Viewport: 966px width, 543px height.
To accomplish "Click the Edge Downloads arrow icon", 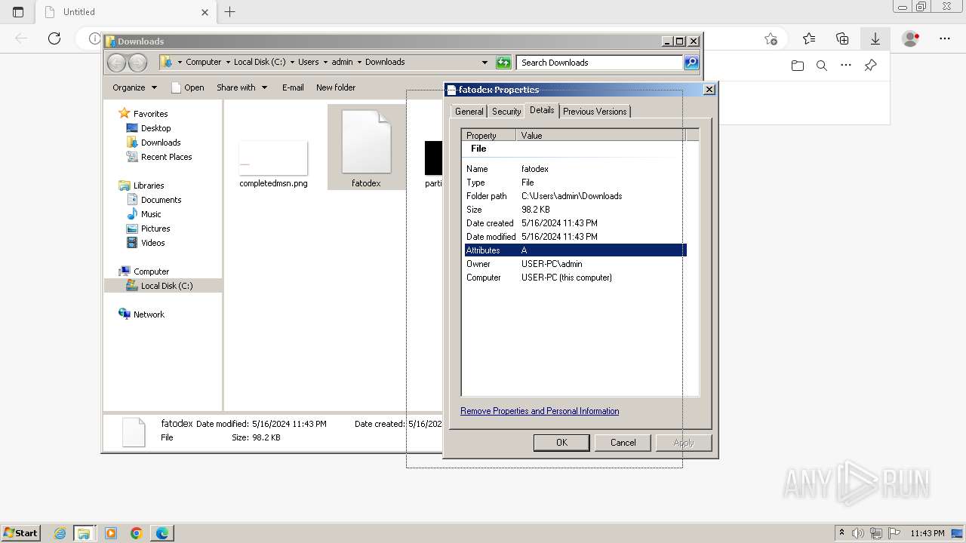I will pyautogui.click(x=875, y=38).
